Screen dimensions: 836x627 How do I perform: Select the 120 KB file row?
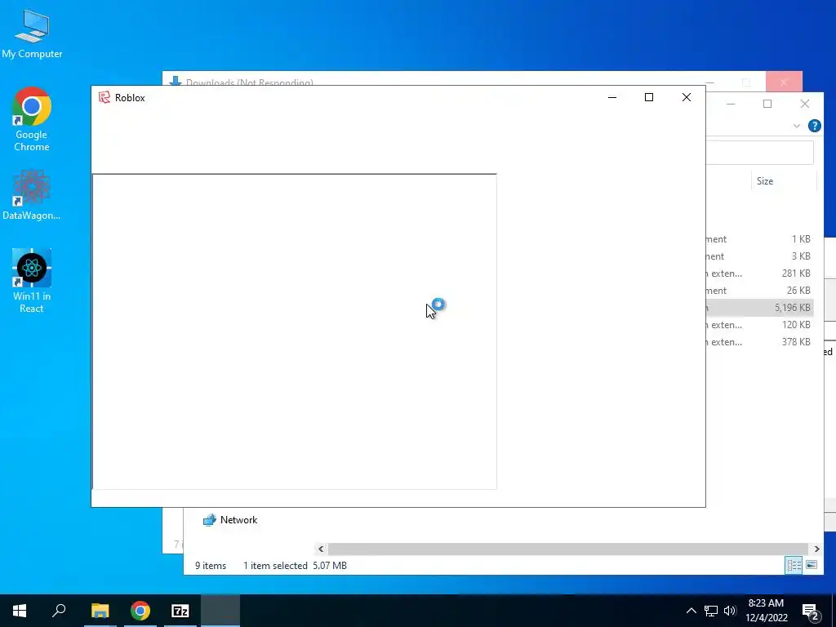(x=758, y=325)
